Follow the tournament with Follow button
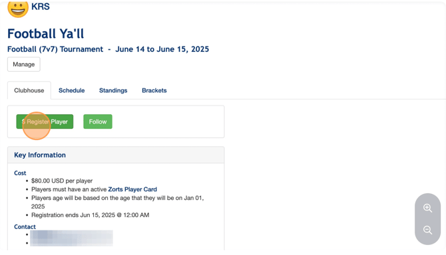 tap(98, 122)
